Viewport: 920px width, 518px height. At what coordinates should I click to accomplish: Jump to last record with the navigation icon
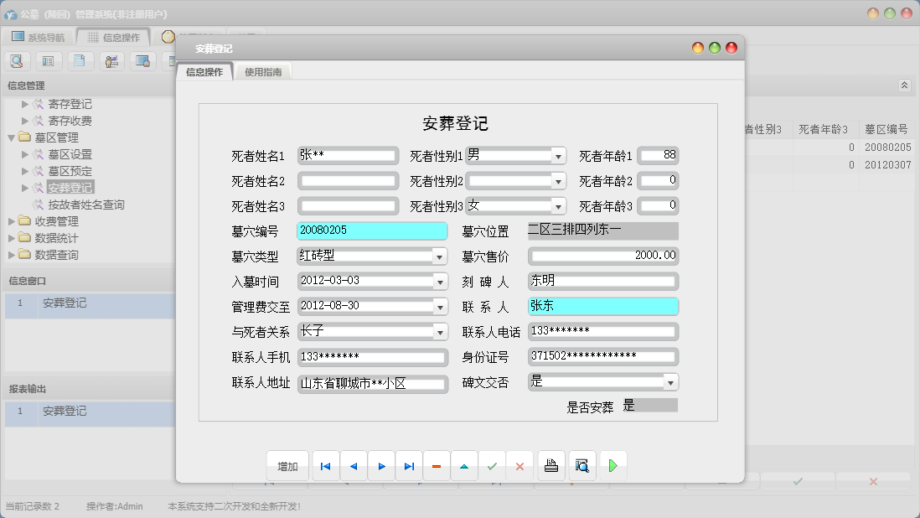click(x=408, y=465)
